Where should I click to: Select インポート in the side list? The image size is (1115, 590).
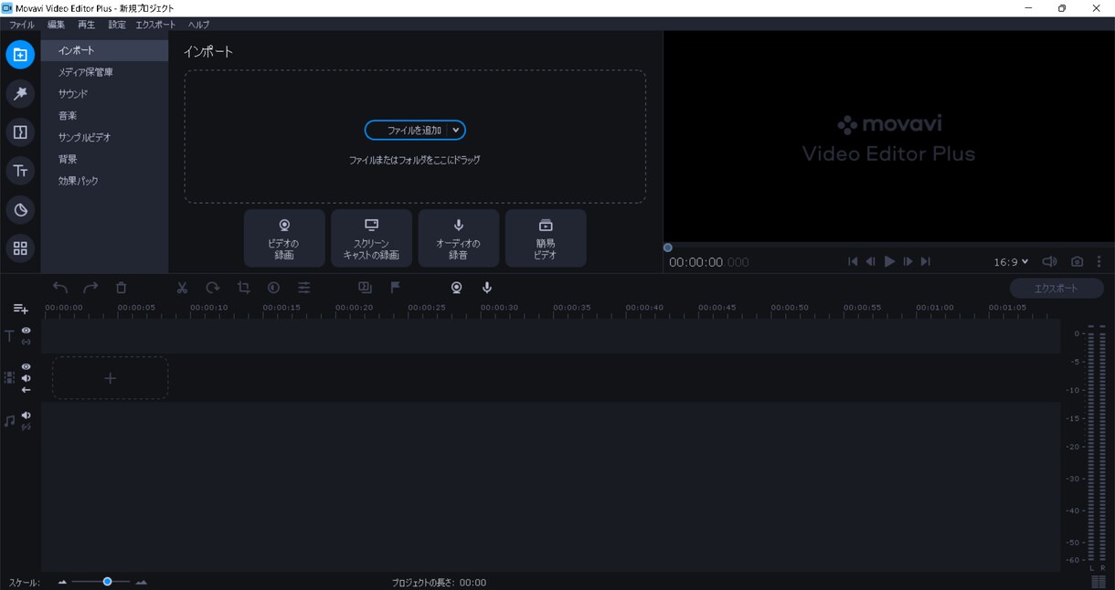point(104,50)
